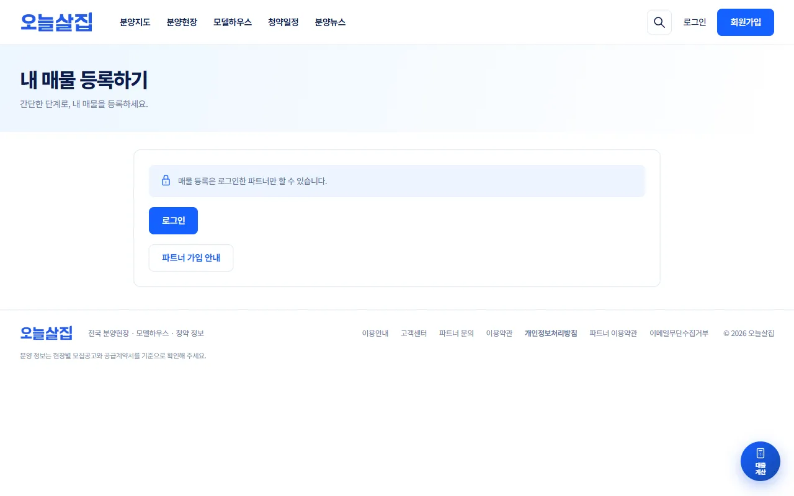Click the 내 매물 등록하기 heading
The width and height of the screenshot is (794, 496).
click(84, 80)
